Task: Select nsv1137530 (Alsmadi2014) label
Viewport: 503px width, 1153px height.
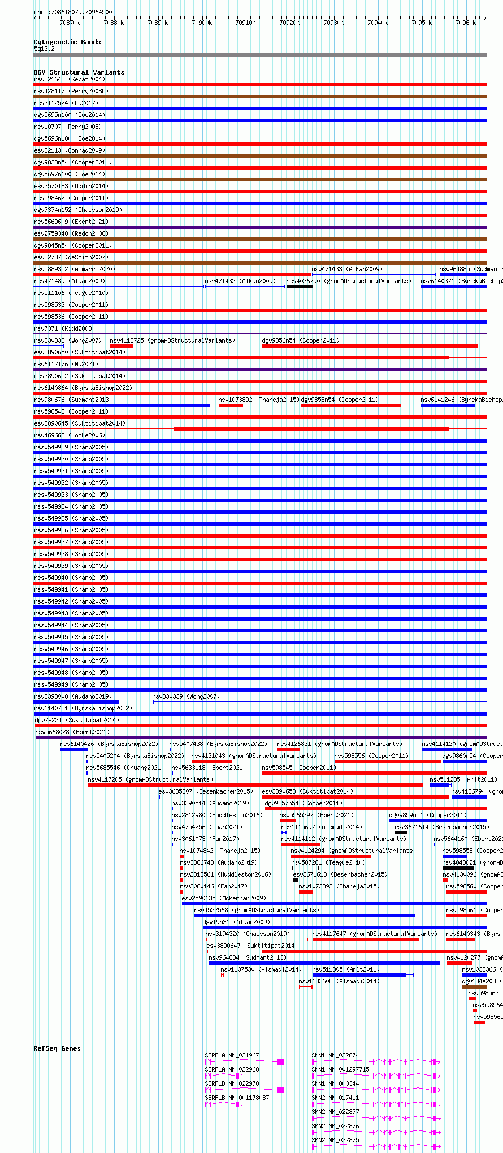Action: tap(262, 969)
